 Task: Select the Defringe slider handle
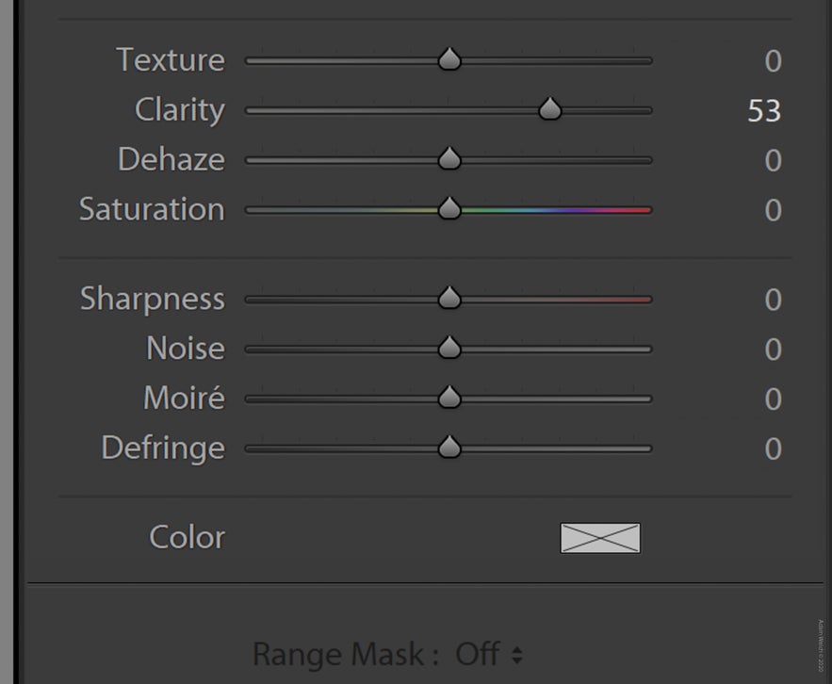449,448
